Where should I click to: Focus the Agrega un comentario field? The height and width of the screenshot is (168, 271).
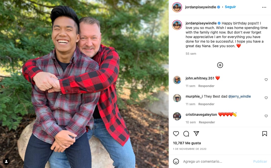tap(216, 161)
